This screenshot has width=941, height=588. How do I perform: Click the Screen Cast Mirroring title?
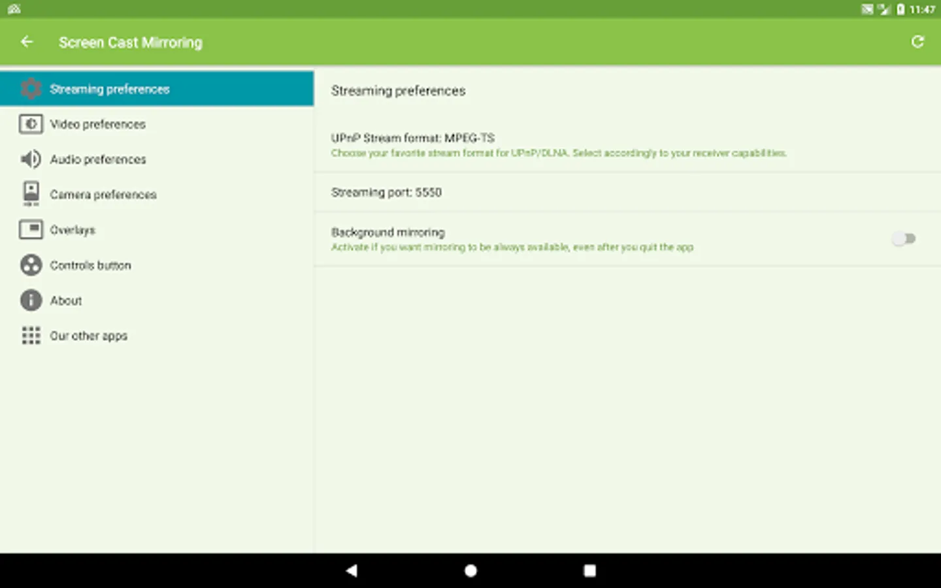(131, 42)
